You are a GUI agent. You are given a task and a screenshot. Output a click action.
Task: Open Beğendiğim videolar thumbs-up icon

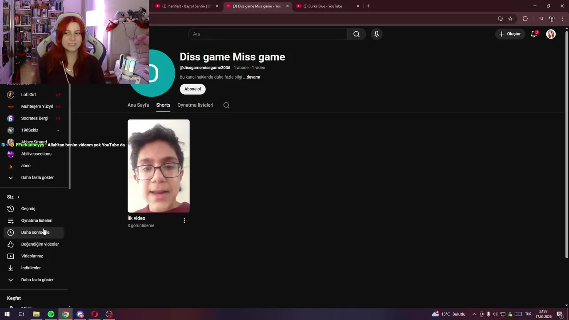point(11,244)
